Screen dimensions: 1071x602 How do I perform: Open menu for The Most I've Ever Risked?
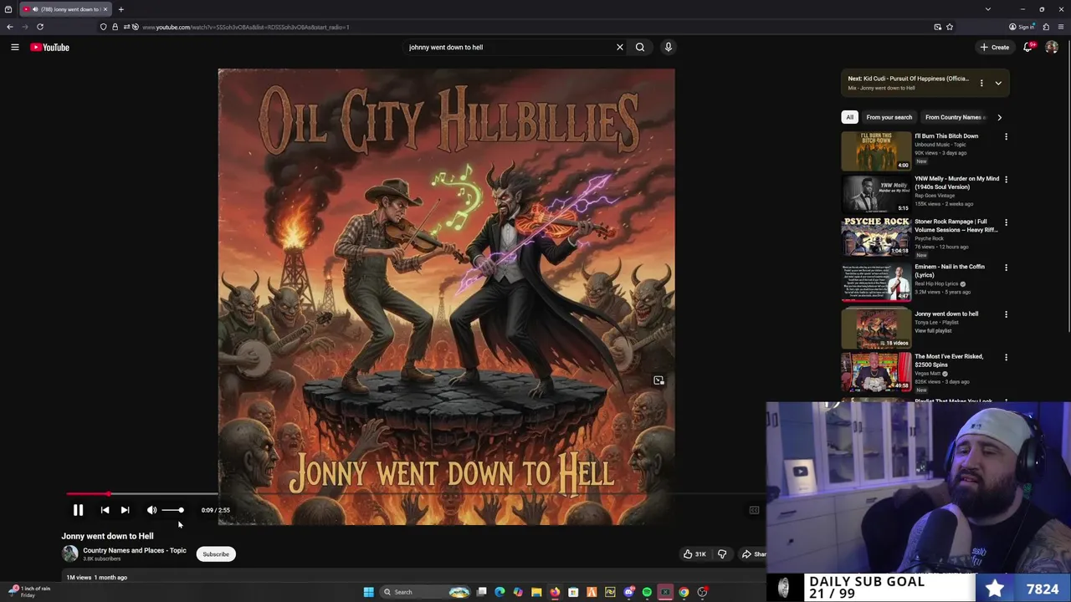(1006, 357)
